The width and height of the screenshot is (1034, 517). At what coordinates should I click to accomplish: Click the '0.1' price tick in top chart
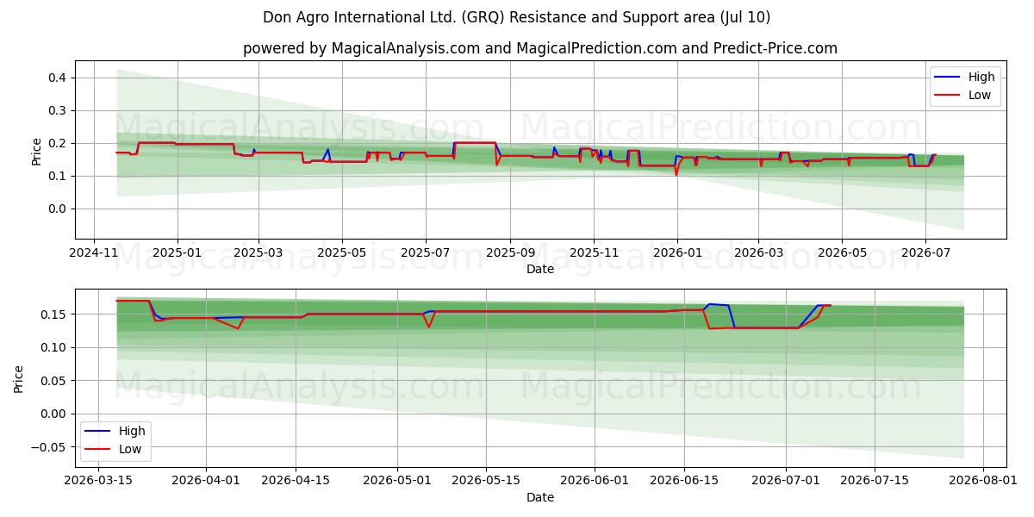tap(58, 176)
